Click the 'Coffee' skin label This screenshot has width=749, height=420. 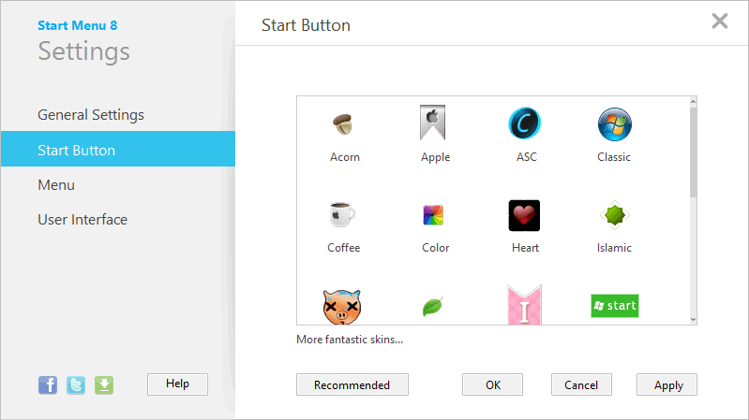343,248
